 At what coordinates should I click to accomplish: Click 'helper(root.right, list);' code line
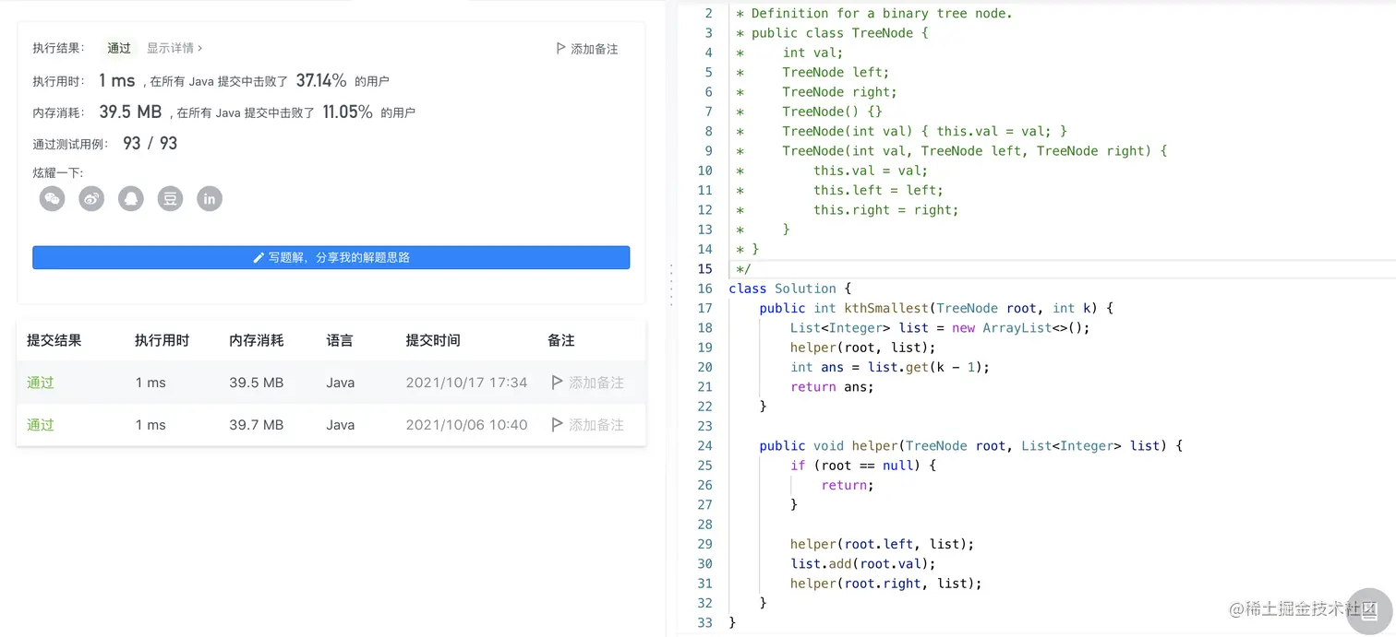click(886, 583)
